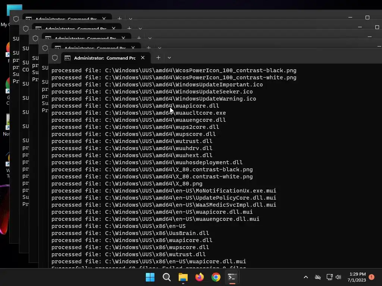This screenshot has height=286, width=382.
Task: Click the wuauengcore.dll.mui line
Action: 156,219
